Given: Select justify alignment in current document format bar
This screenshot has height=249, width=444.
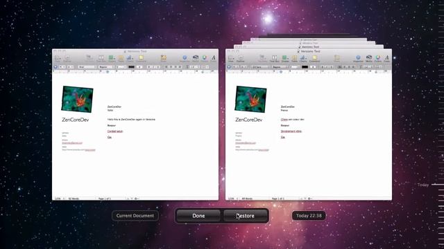Looking at the screenshot, I should (180, 67).
